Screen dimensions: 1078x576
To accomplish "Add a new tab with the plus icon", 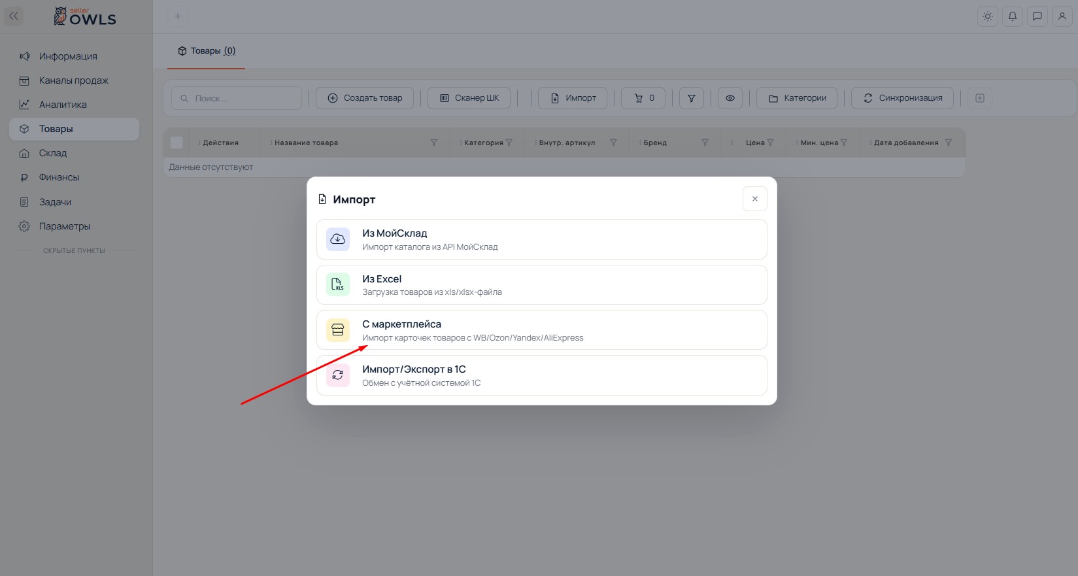I will (x=178, y=16).
